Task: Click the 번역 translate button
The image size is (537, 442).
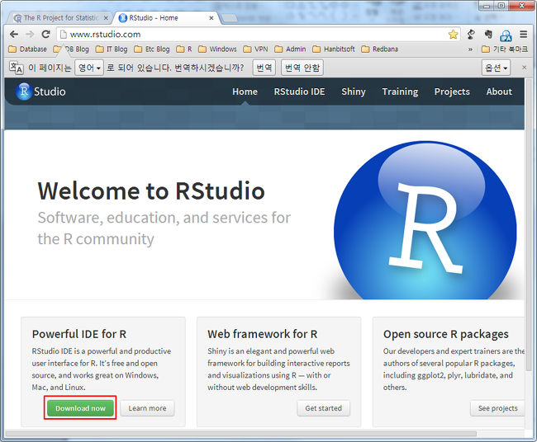Action: click(264, 68)
